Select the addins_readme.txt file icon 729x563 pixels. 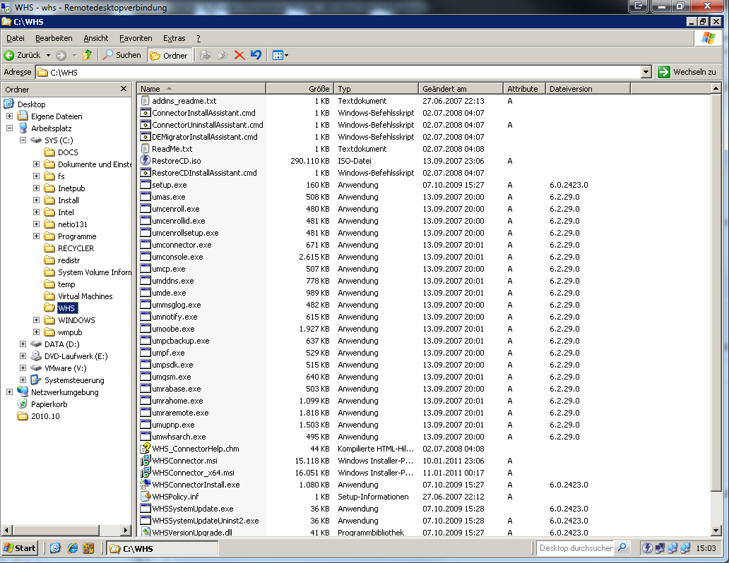point(145,101)
